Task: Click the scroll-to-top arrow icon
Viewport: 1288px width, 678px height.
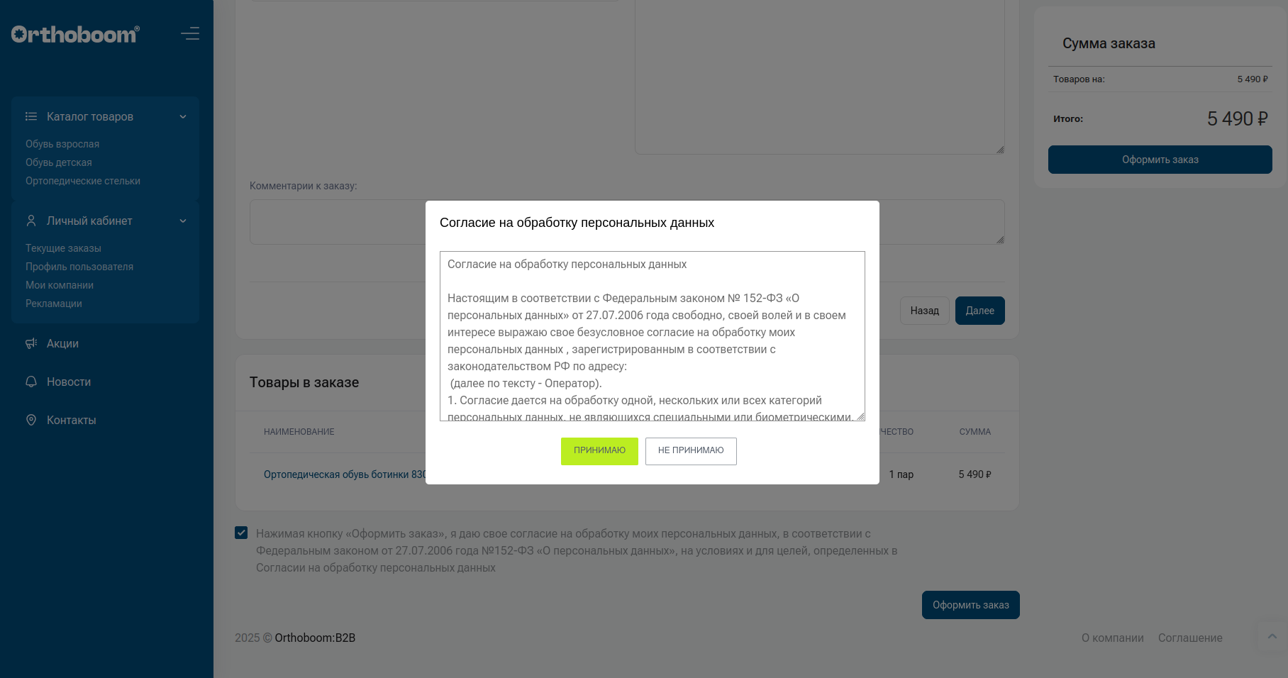Action: tap(1272, 636)
